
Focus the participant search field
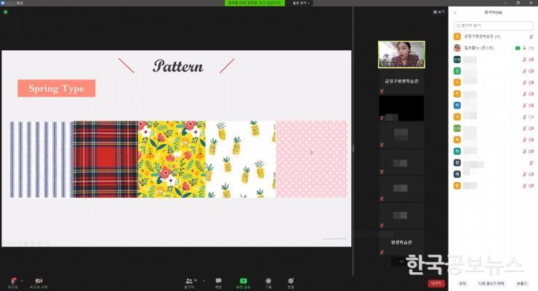tap(494, 25)
